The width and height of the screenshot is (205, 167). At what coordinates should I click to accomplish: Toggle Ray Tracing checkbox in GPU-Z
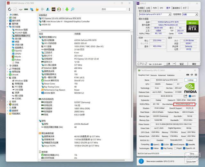pyautogui.click(x=162, y=148)
